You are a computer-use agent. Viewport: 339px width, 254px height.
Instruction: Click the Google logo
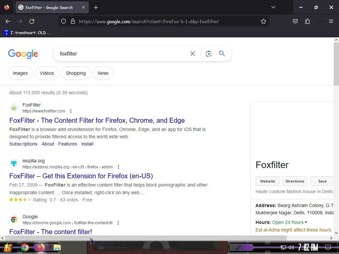23,54
